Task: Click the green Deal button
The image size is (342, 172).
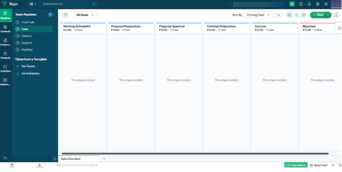Action: click(318, 15)
